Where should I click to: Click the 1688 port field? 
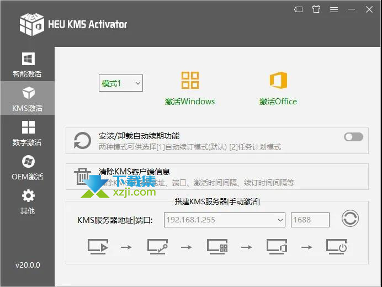tap(310, 220)
